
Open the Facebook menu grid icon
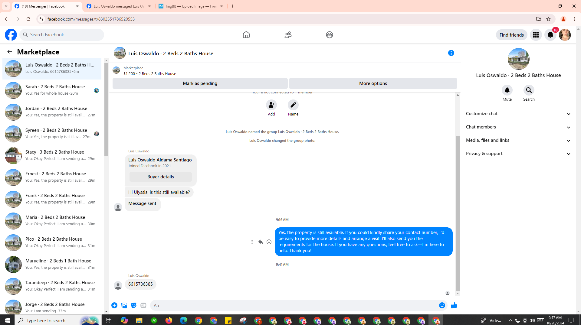pyautogui.click(x=536, y=35)
